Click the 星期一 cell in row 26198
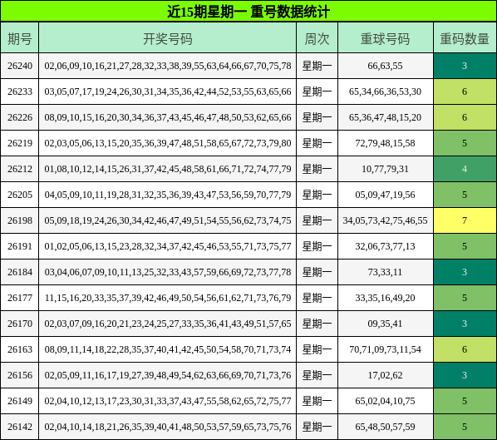The image size is (497, 440). pos(317,220)
